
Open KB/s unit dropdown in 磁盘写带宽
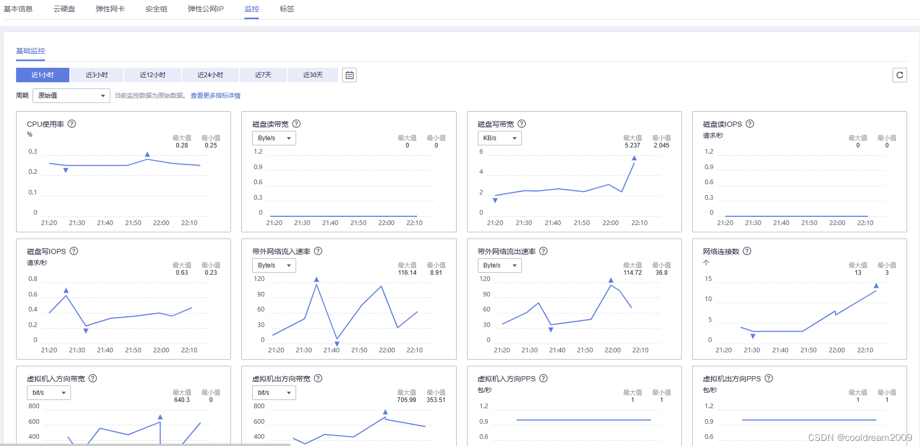[500, 138]
